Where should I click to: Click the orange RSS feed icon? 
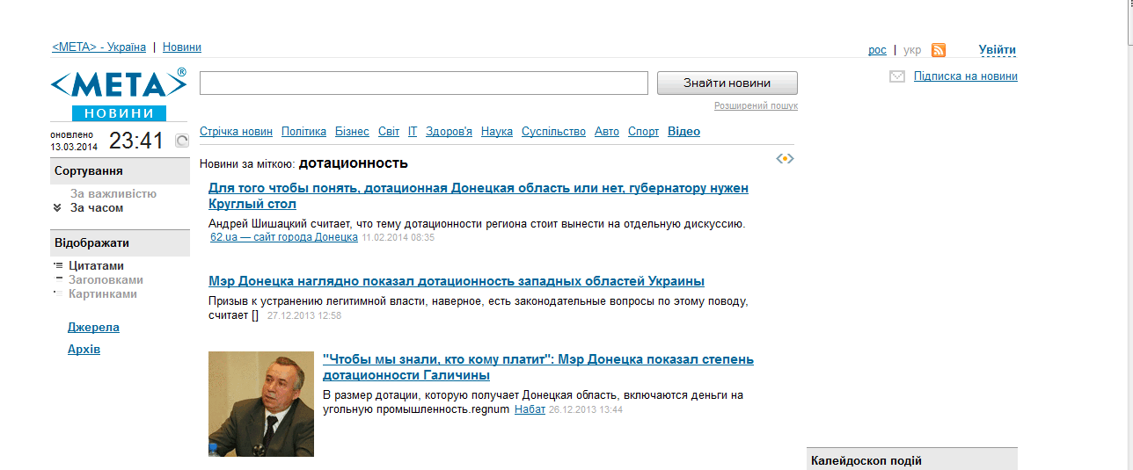coord(939,50)
